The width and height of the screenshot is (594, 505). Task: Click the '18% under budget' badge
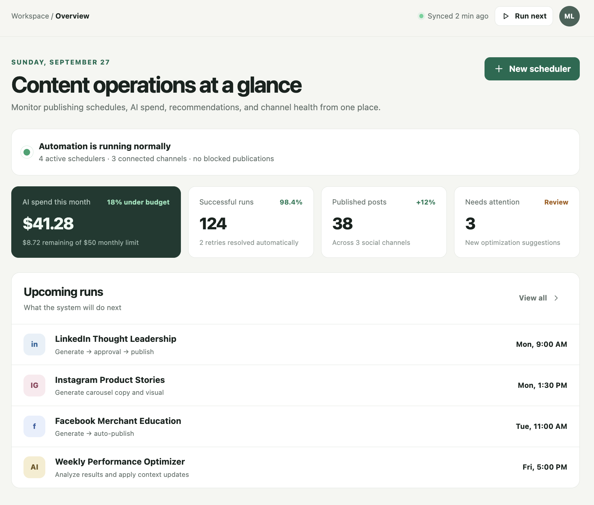pyautogui.click(x=138, y=202)
